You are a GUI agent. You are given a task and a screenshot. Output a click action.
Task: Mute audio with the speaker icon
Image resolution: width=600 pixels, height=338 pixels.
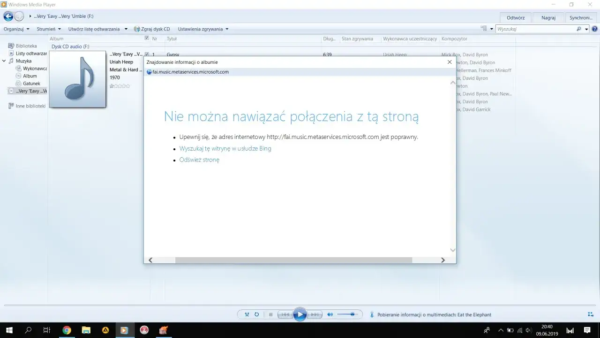tap(330, 315)
